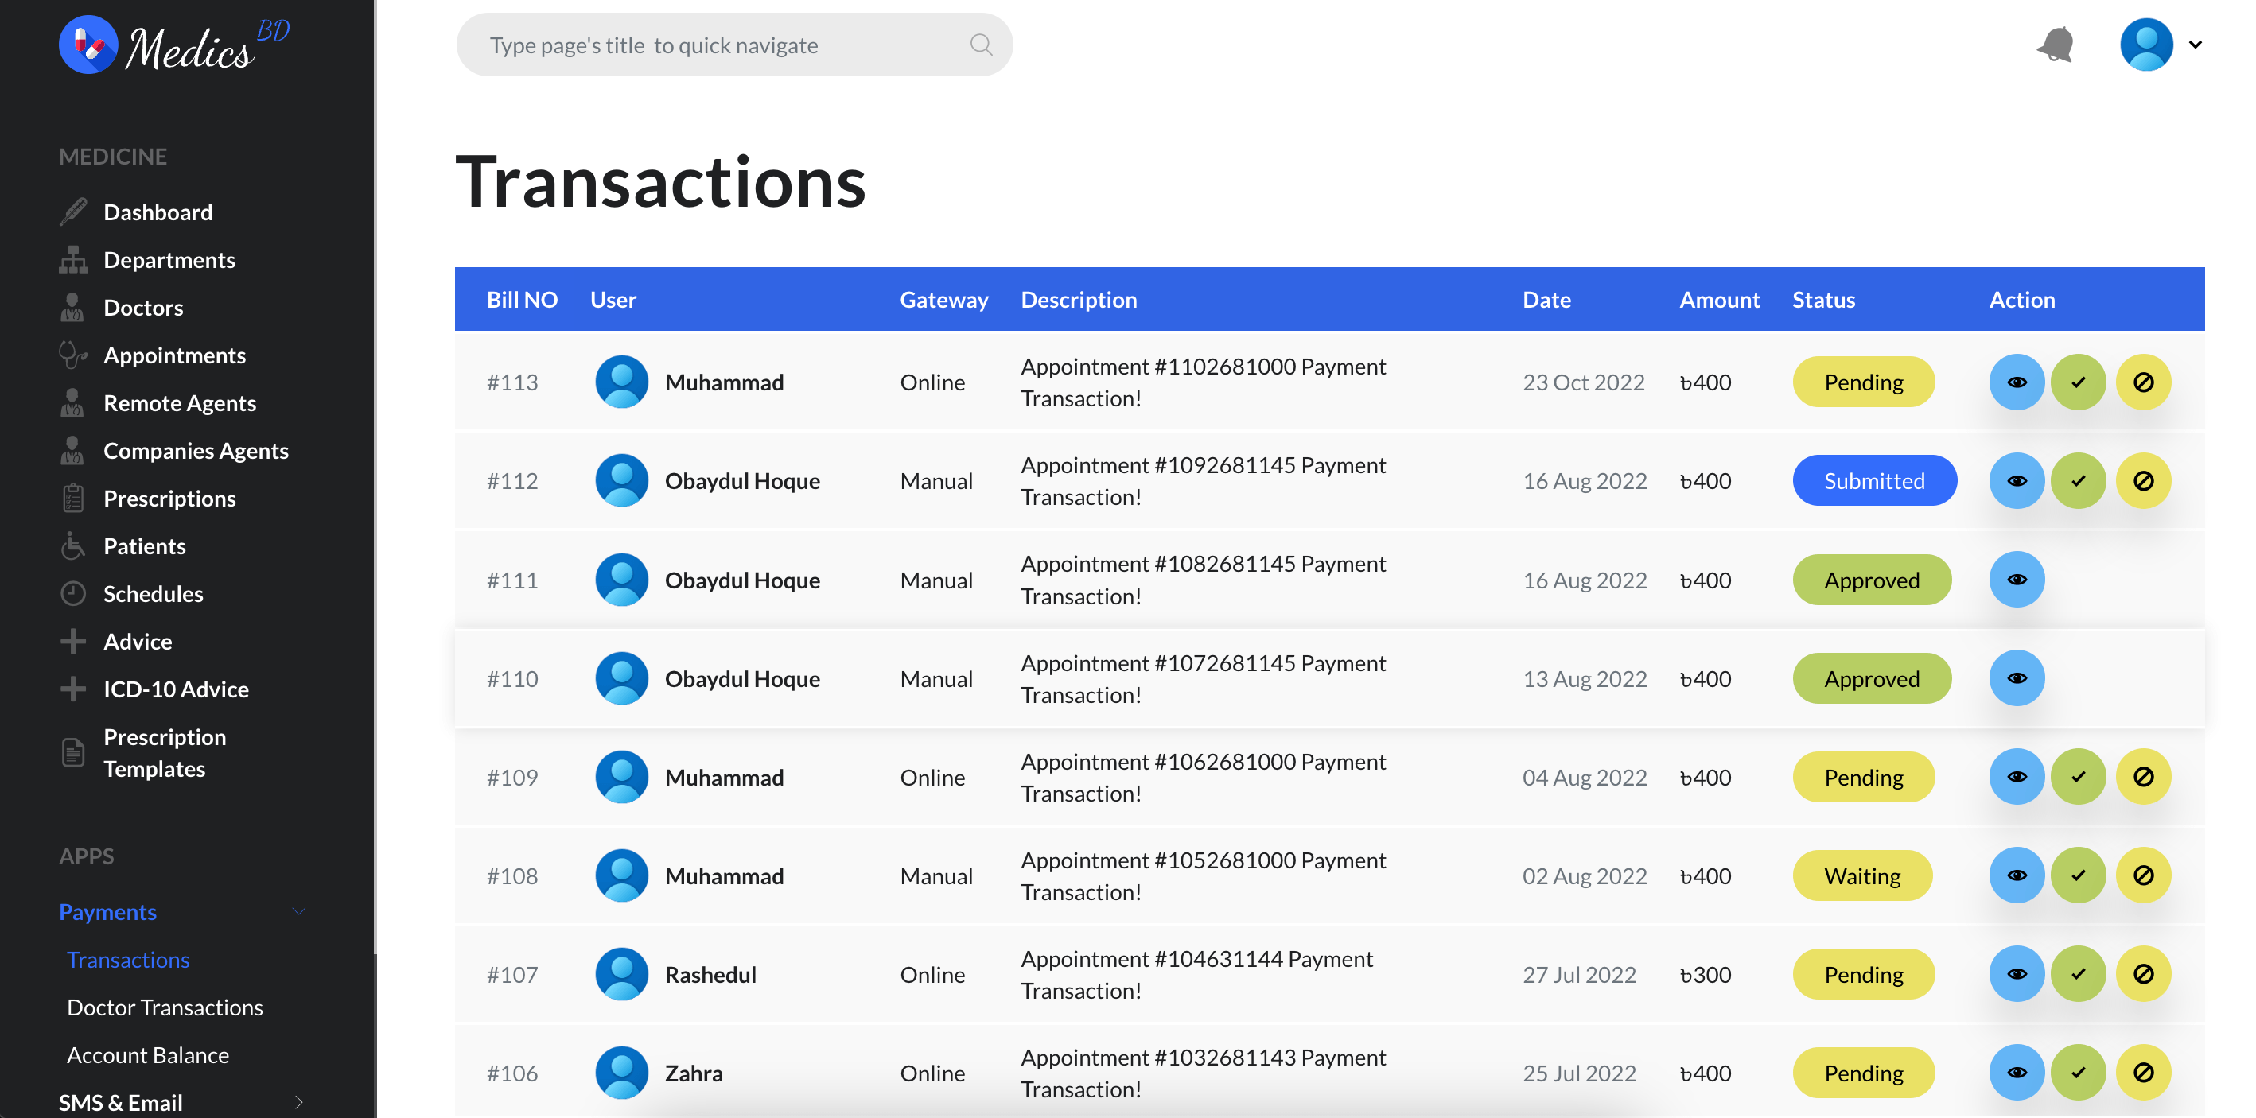The width and height of the screenshot is (2256, 1118).
Task: Open Doctor Transactions submenu link
Action: (x=165, y=1007)
